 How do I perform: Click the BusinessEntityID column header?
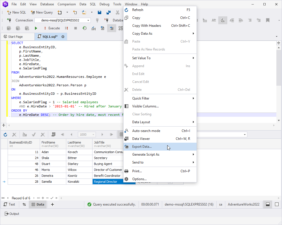point(24,144)
